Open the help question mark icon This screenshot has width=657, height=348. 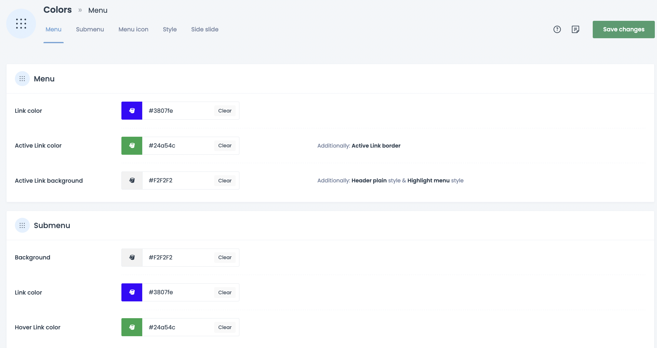pos(557,29)
